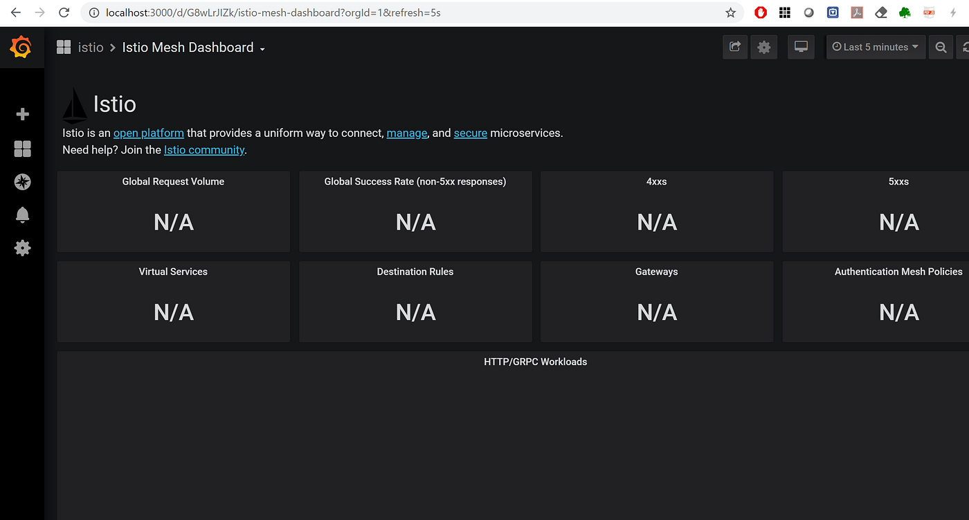Open Explore using the compass sidebar icon

(22, 182)
